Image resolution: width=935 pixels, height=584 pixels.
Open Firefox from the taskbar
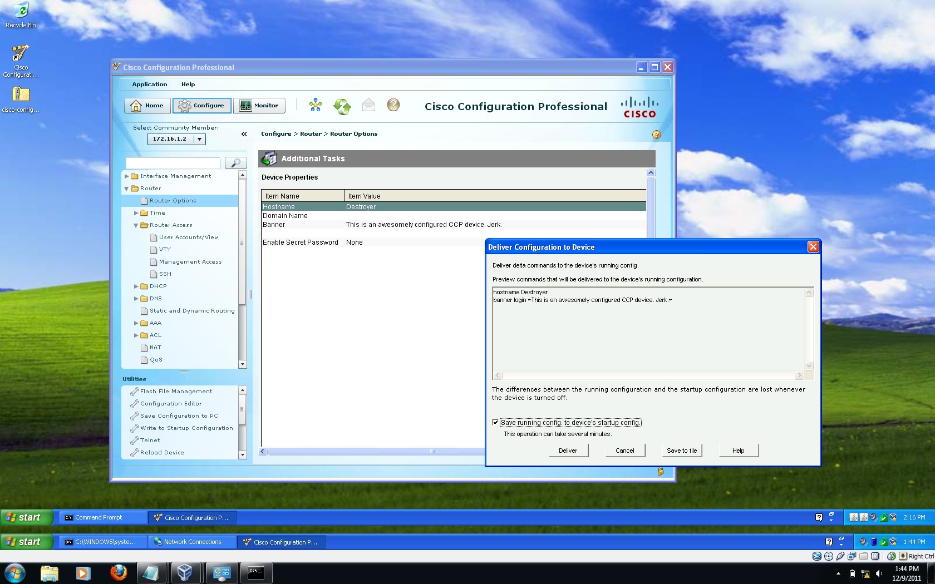(118, 572)
